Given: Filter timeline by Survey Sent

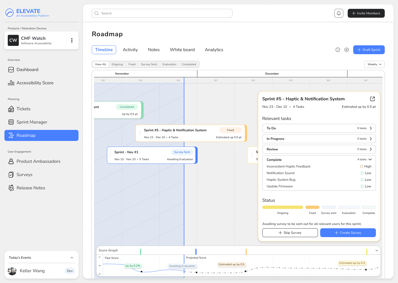Looking at the screenshot, I should [x=149, y=64].
